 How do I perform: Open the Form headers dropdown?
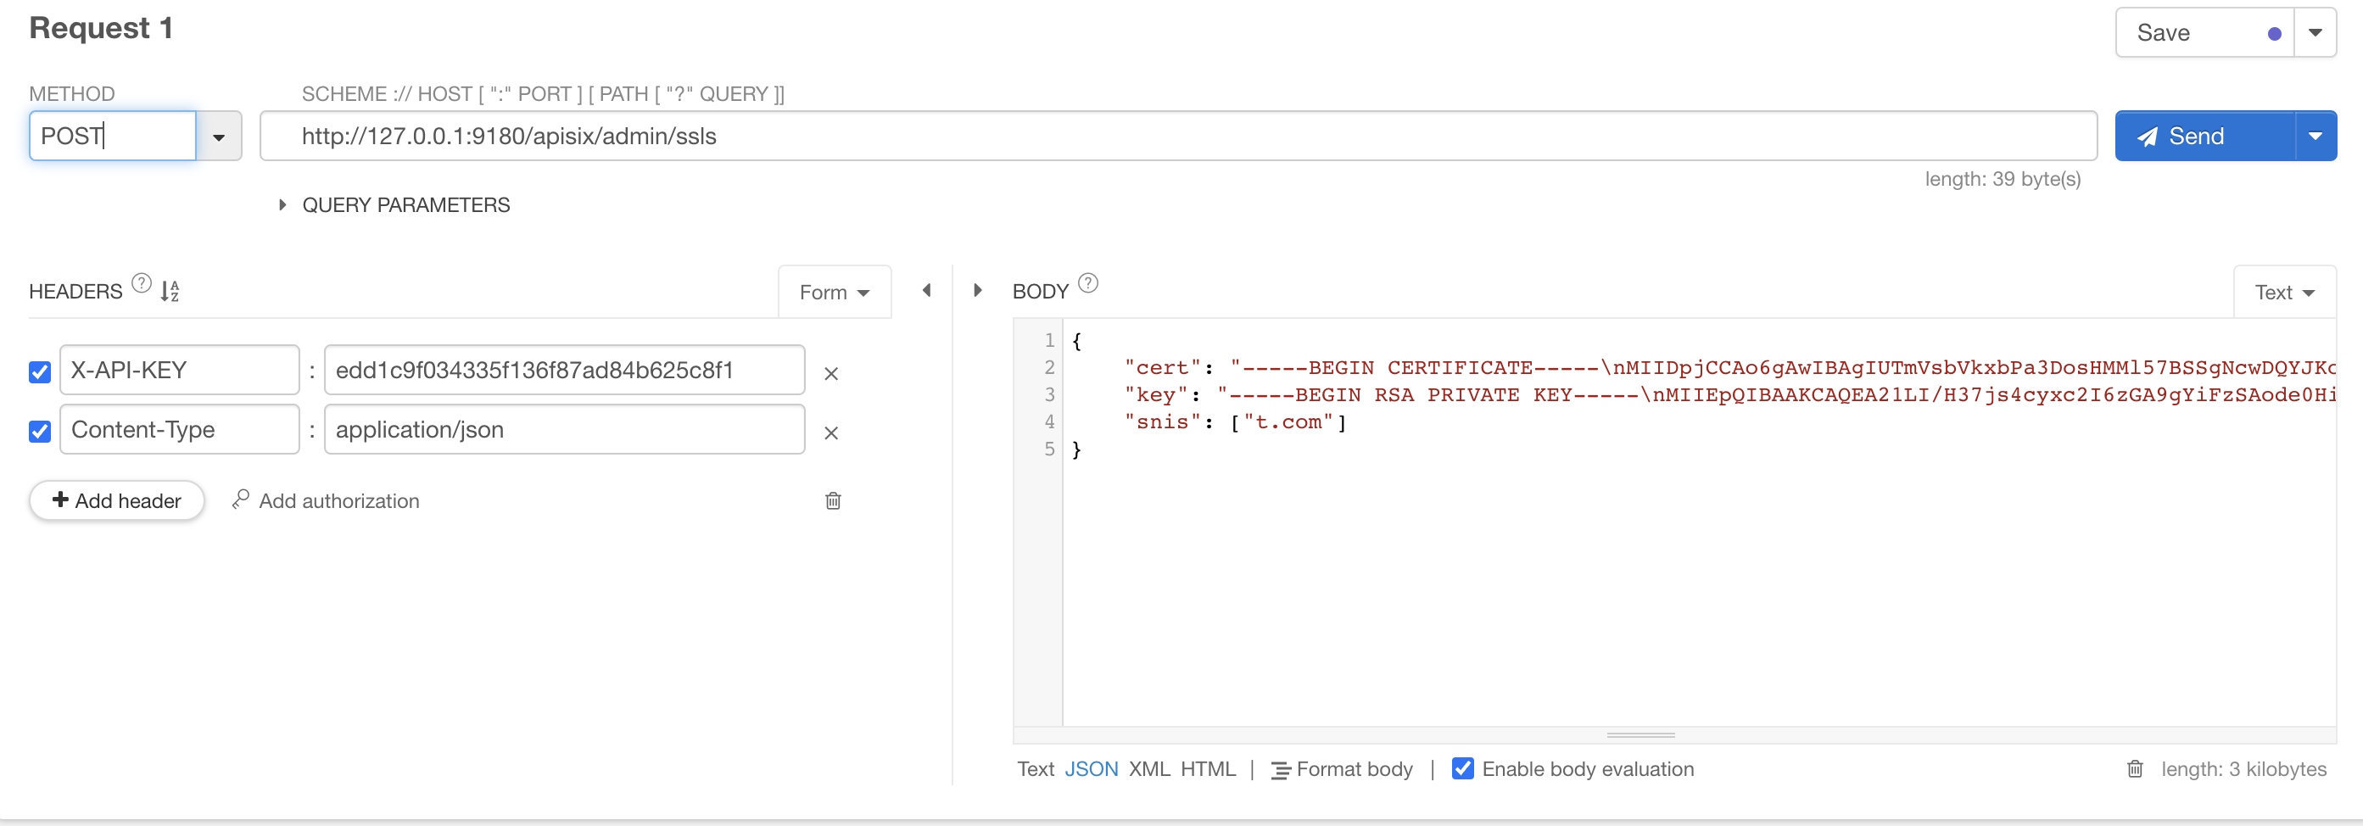[x=834, y=292]
